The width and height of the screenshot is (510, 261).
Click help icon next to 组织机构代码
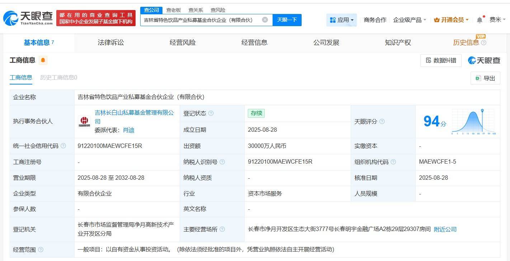pyautogui.click(x=393, y=162)
